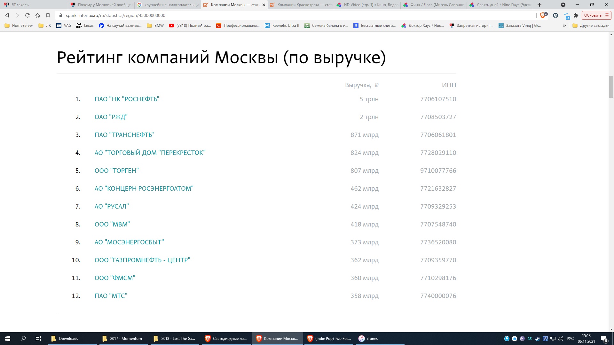Open the Обновить browser menu button
This screenshot has width=614, height=345.
(x=596, y=15)
